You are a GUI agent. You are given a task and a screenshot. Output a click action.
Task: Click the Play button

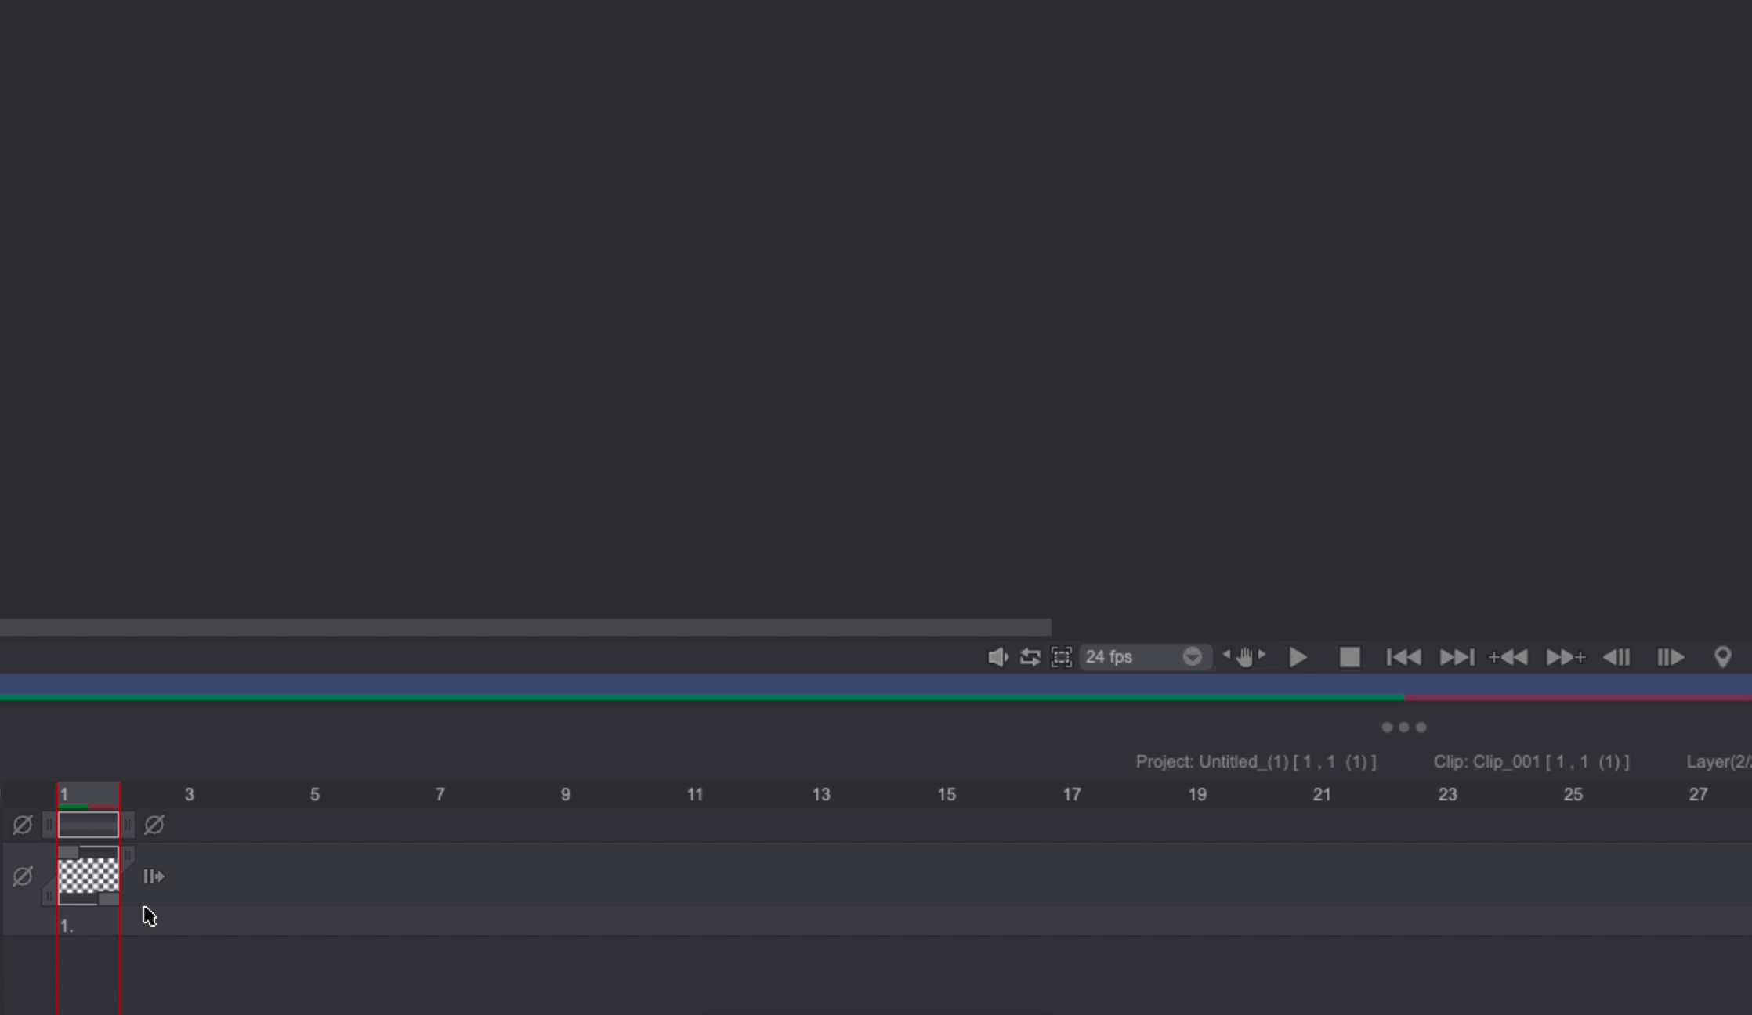coord(1298,657)
